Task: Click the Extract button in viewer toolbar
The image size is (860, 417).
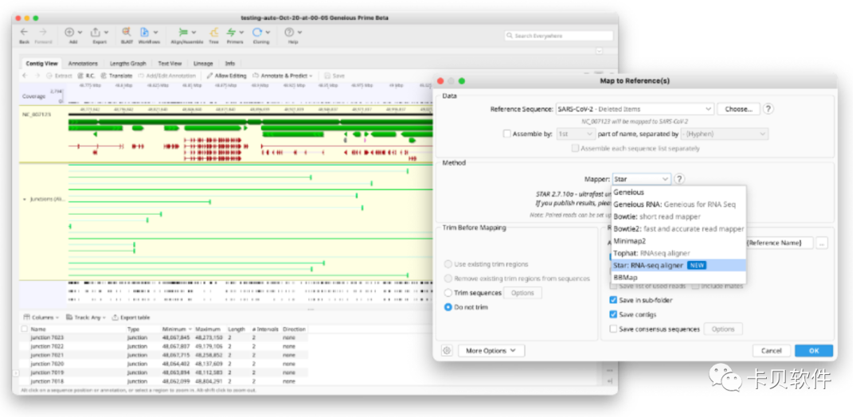Action: tap(59, 76)
